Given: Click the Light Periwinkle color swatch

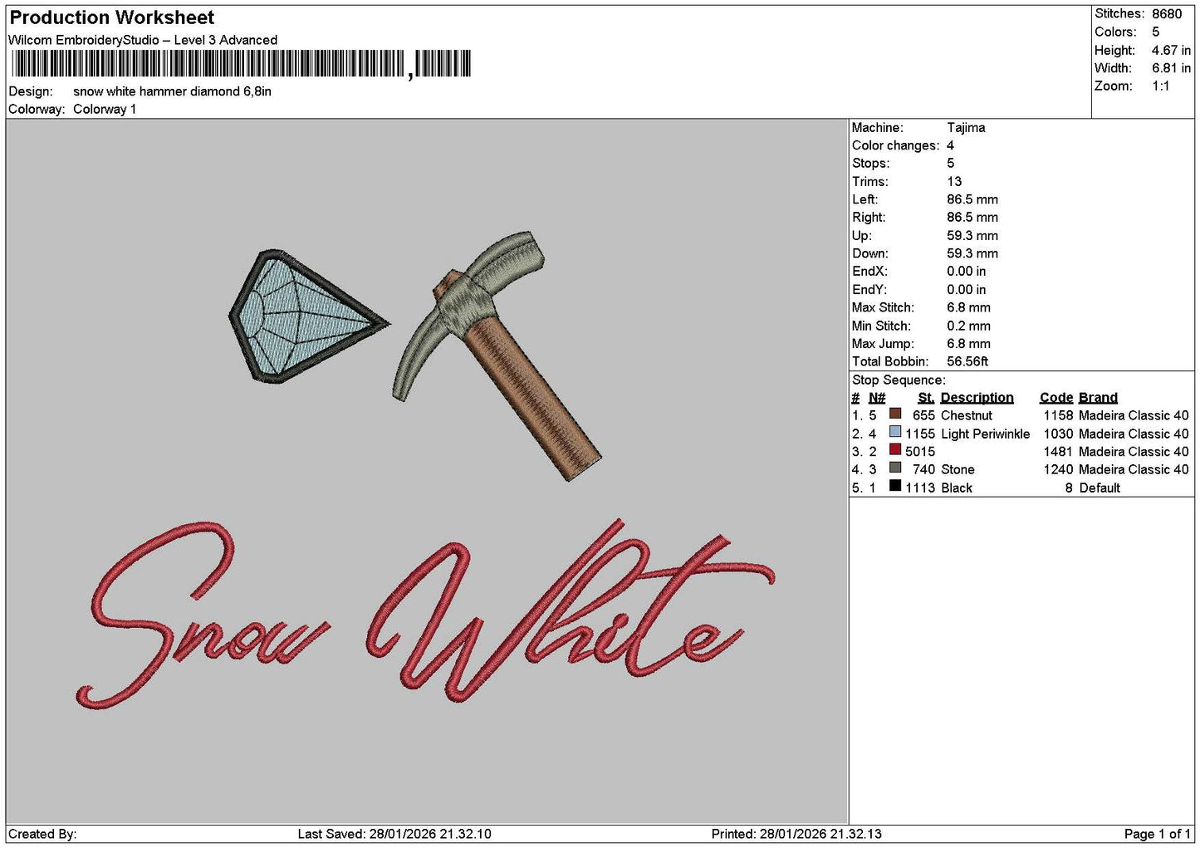Looking at the screenshot, I should click(x=895, y=432).
